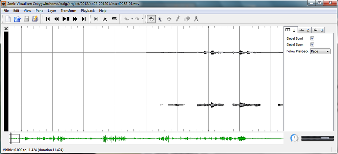Switch to layer tab 3 (waveform)
The height and width of the screenshot is (154, 338).
pos(318,30)
